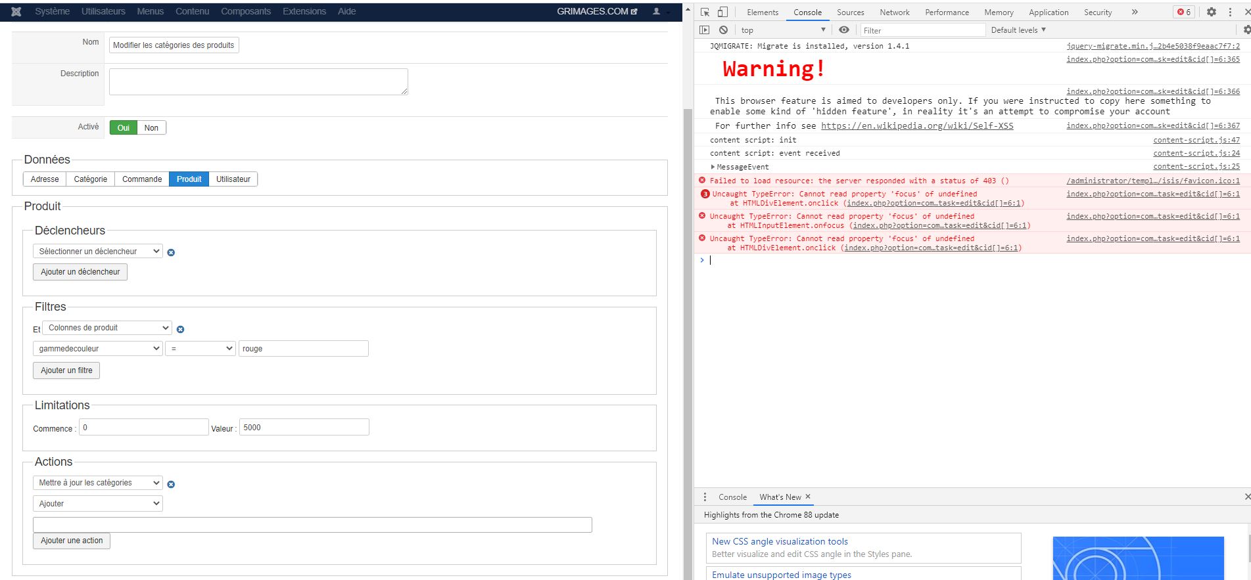
Task: Open the top JavaScript context dropdown
Action: (x=783, y=30)
